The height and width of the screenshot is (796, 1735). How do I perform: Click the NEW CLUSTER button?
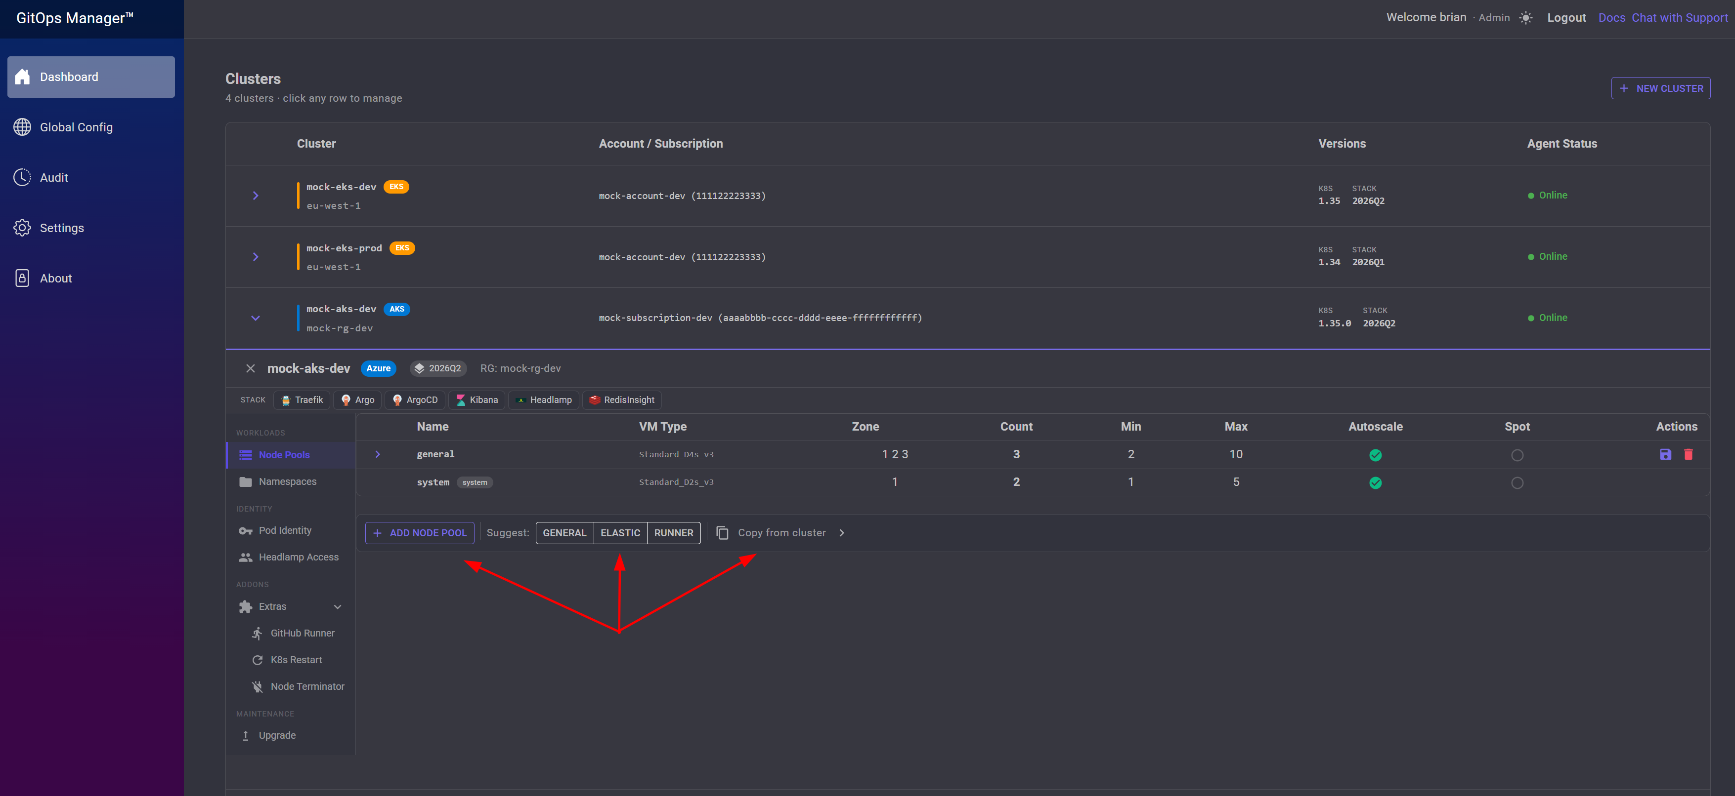(1660, 88)
